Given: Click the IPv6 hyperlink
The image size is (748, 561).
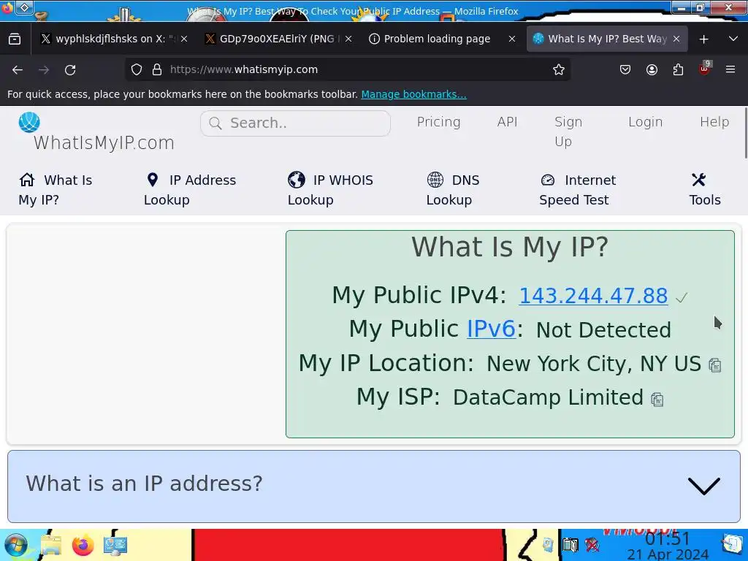Looking at the screenshot, I should pyautogui.click(x=491, y=329).
